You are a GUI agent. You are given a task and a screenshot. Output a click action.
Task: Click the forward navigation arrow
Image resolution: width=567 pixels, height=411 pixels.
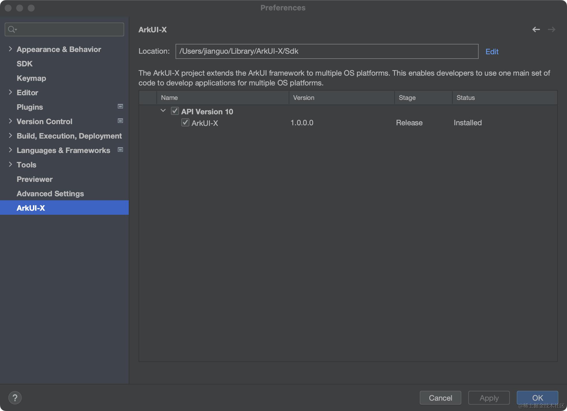tap(551, 29)
